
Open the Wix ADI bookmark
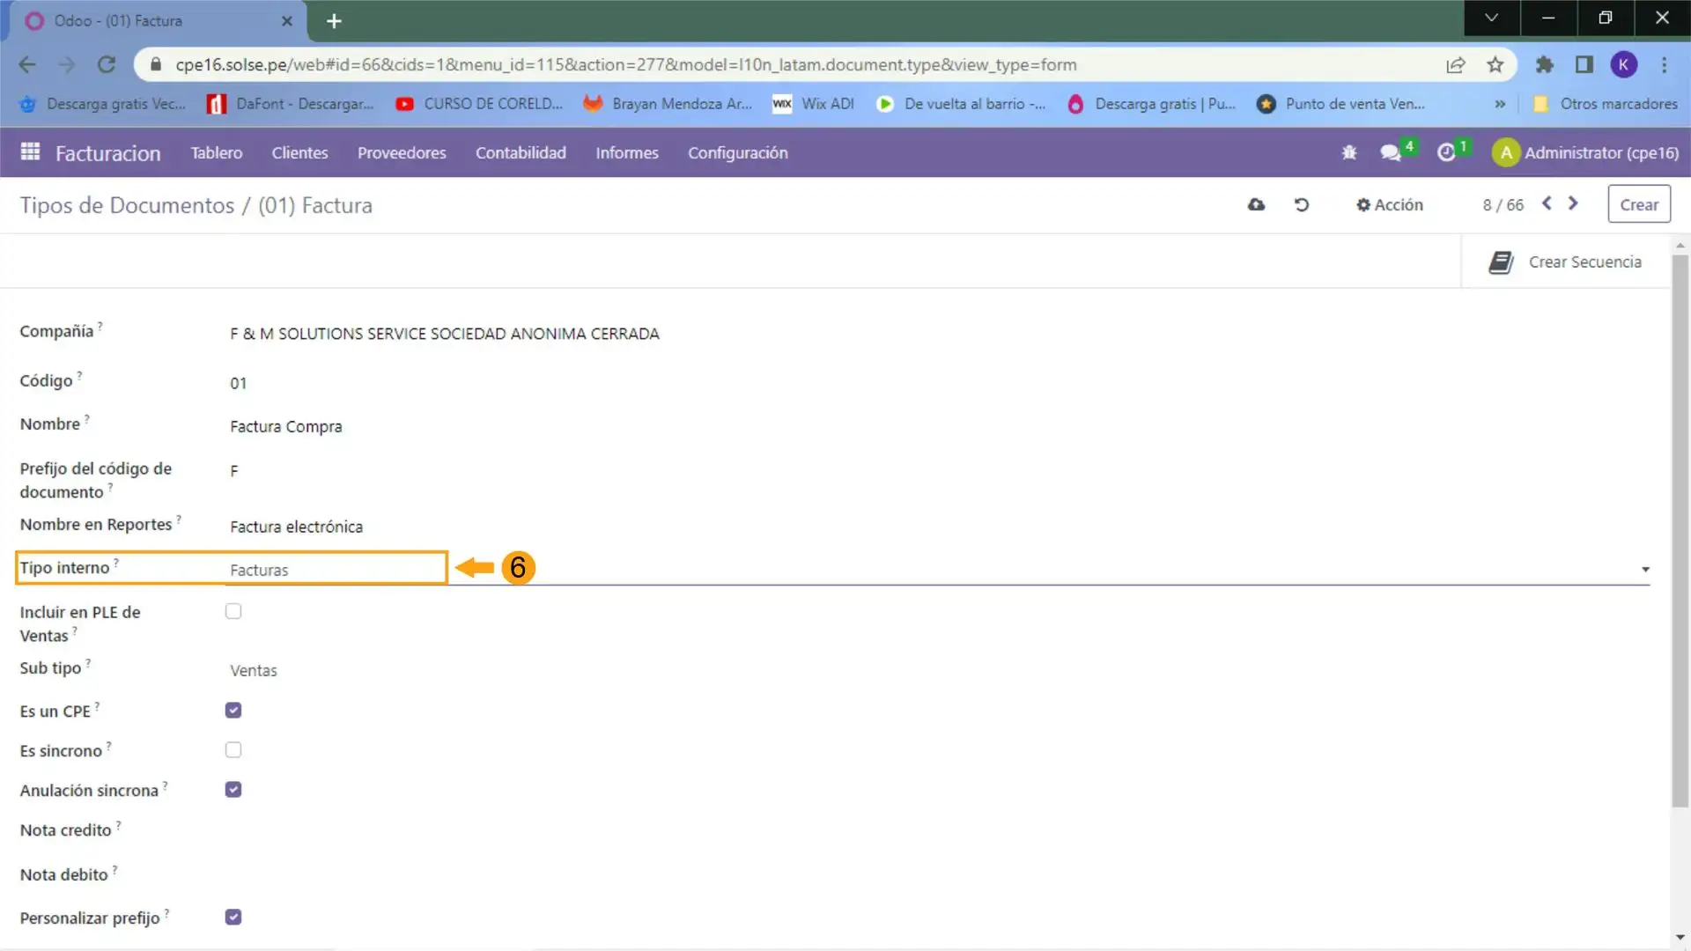coord(814,104)
